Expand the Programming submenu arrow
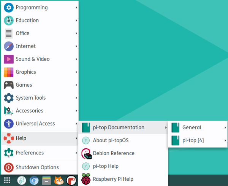The width and height of the screenshot is (228, 186). click(x=76, y=8)
